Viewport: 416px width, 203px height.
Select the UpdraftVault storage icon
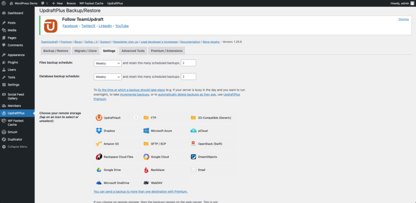pos(99,118)
